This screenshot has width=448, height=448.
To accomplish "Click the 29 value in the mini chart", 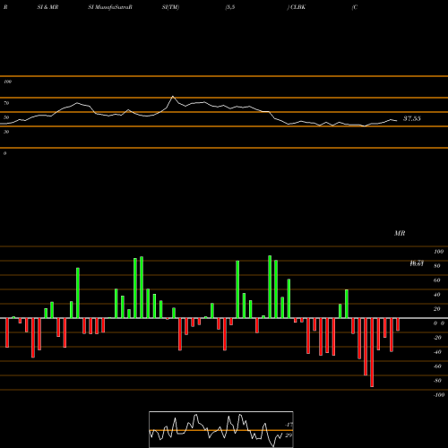I will click(x=289, y=435).
